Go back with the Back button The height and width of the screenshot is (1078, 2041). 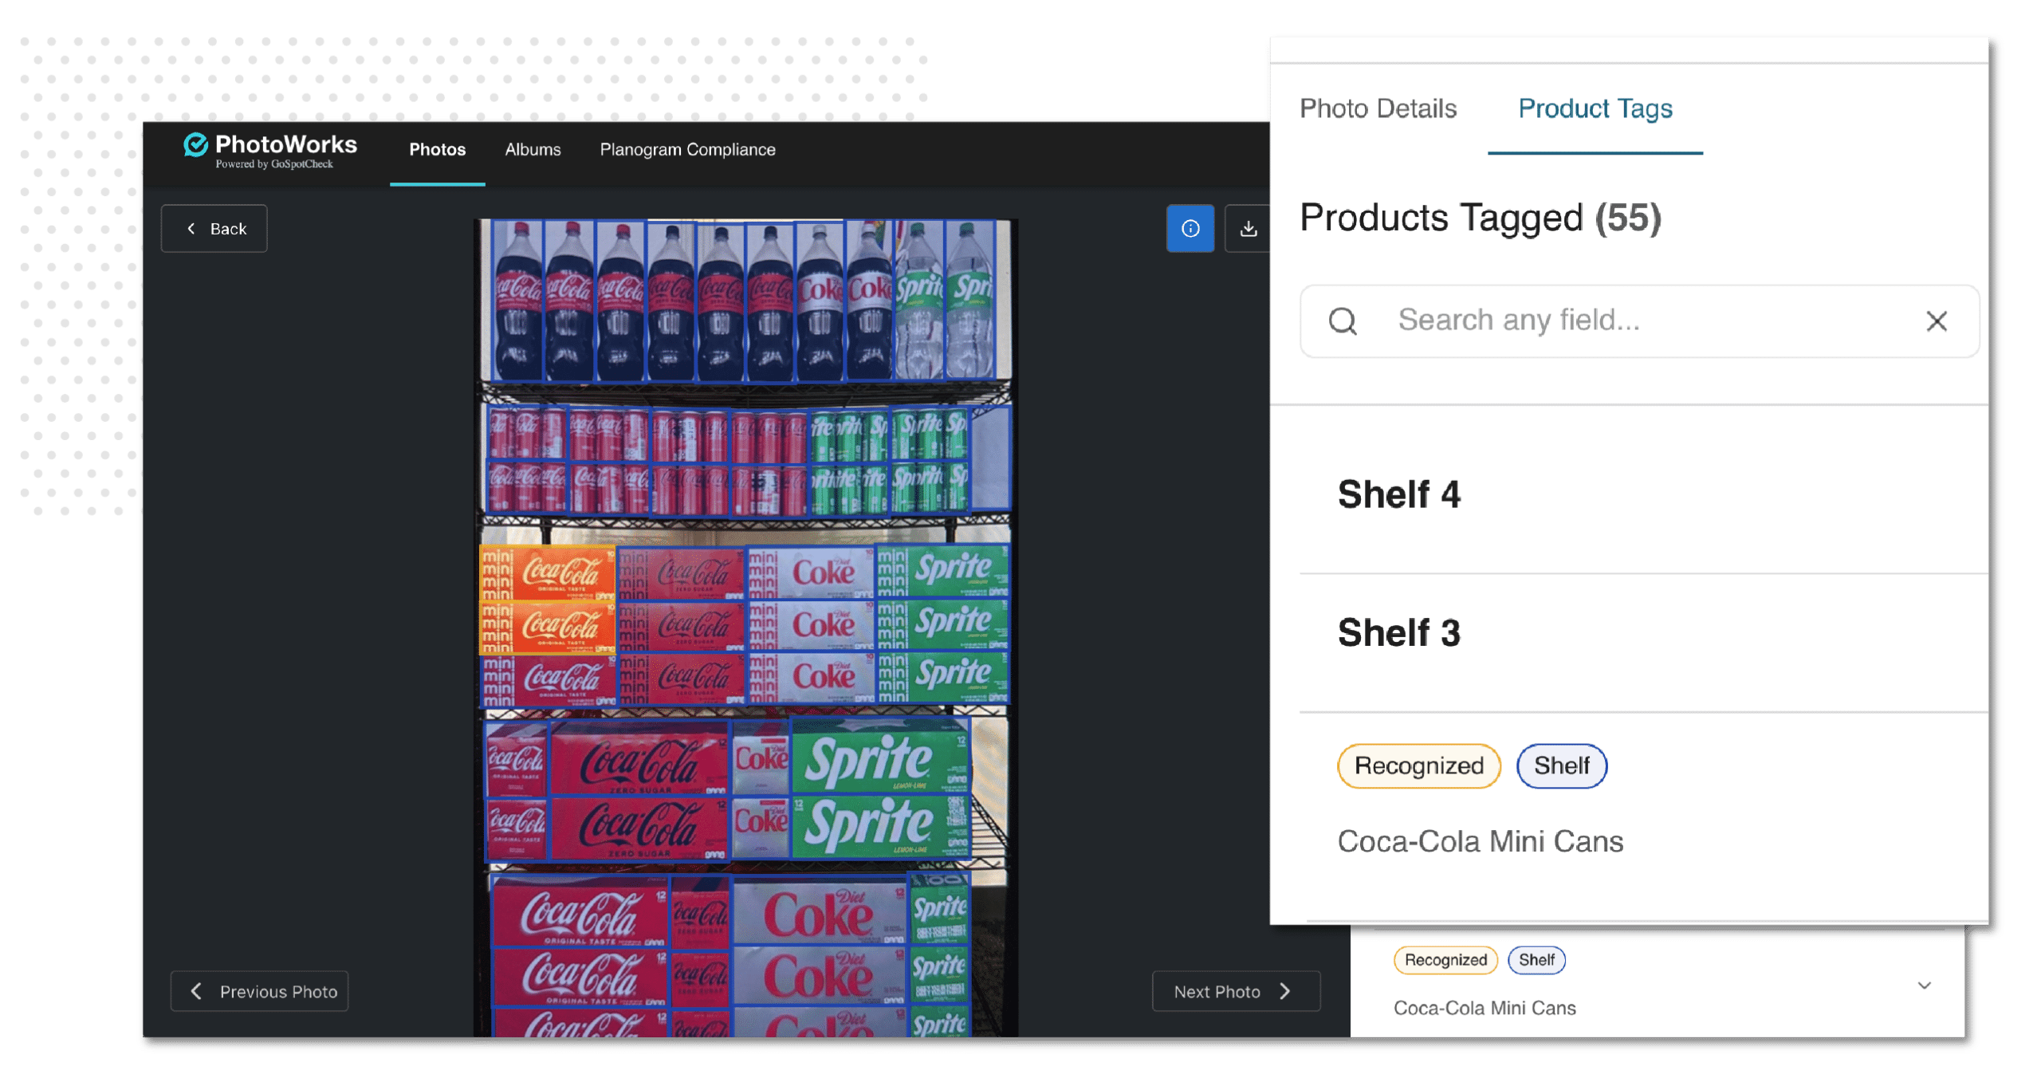point(214,229)
